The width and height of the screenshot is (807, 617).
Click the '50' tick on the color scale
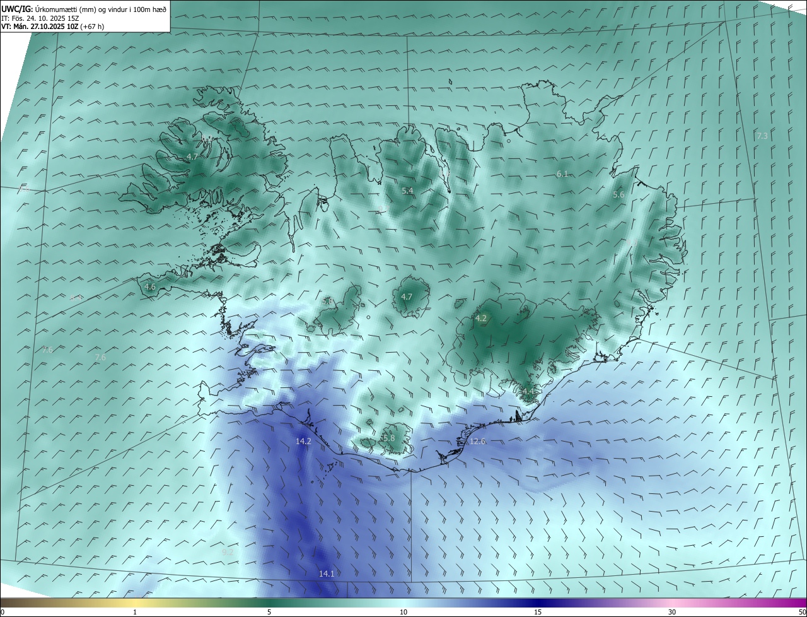pyautogui.click(x=802, y=612)
